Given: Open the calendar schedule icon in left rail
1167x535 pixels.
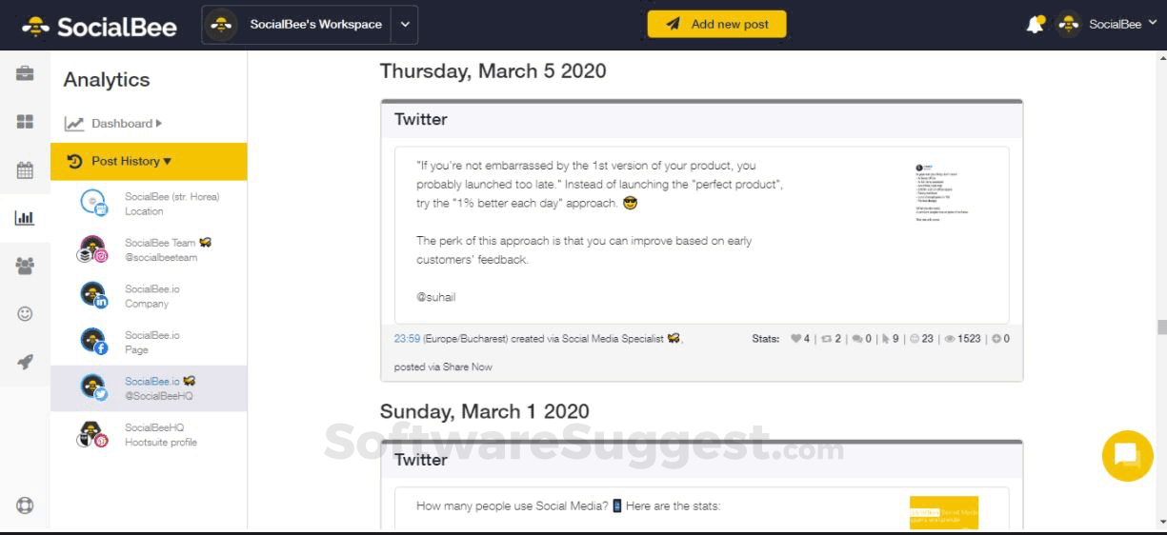Looking at the screenshot, I should tap(25, 171).
